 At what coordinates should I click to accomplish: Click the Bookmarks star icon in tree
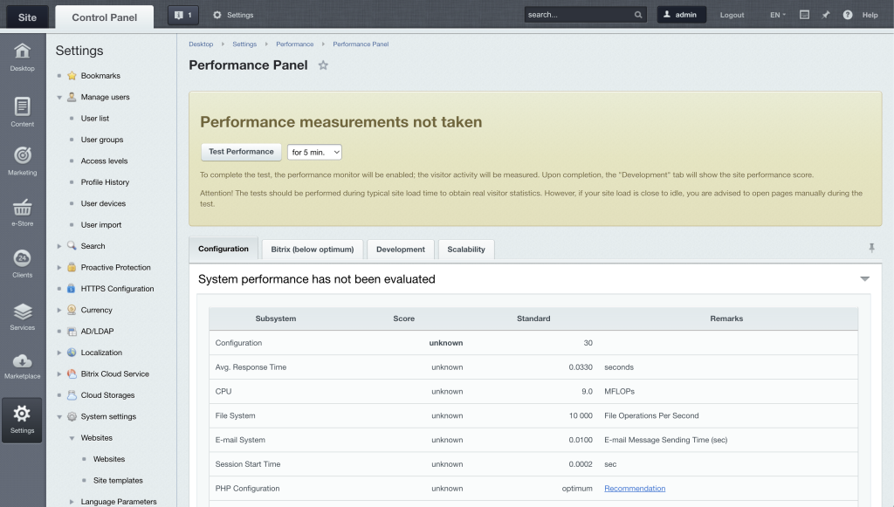(x=72, y=76)
